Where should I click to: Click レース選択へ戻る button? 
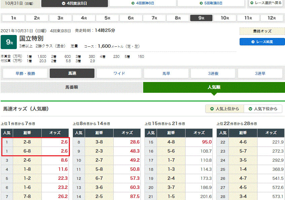click(266, 3)
